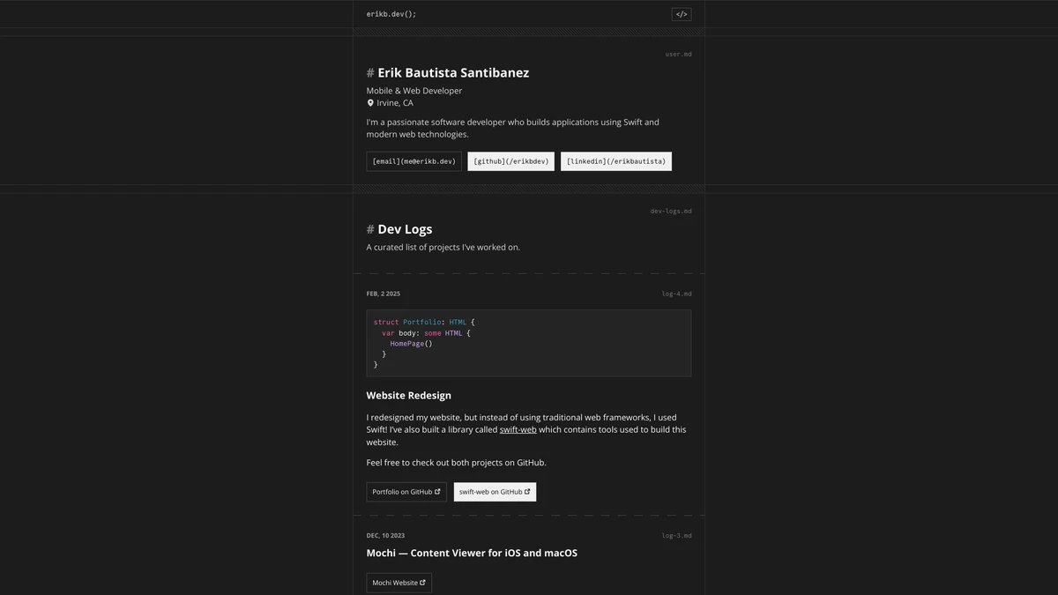Follow the underlined swift-web inline link
This screenshot has width=1058, height=595.
pyautogui.click(x=518, y=430)
